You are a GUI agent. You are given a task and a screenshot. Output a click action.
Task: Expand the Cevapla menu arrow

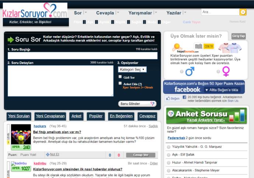pyautogui.click(x=118, y=12)
